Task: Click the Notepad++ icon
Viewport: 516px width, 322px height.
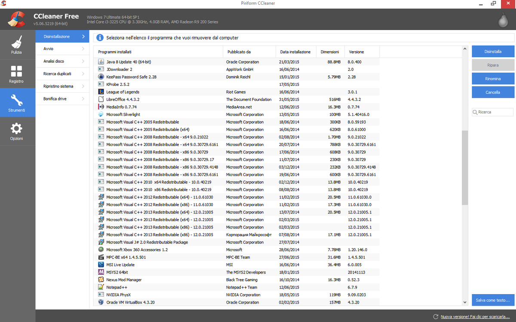Action: tap(101, 287)
